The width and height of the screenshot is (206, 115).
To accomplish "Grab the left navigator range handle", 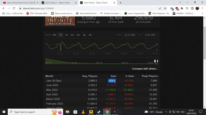I will (155, 61).
